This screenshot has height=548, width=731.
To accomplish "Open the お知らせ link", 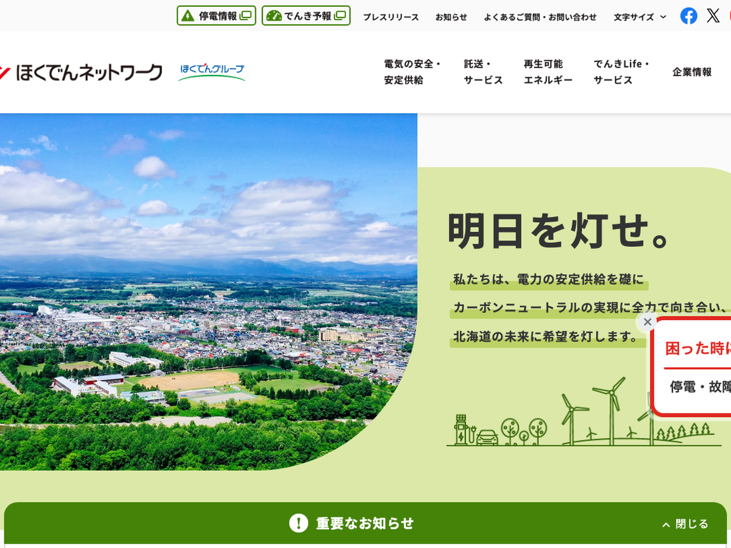I will coord(451,17).
